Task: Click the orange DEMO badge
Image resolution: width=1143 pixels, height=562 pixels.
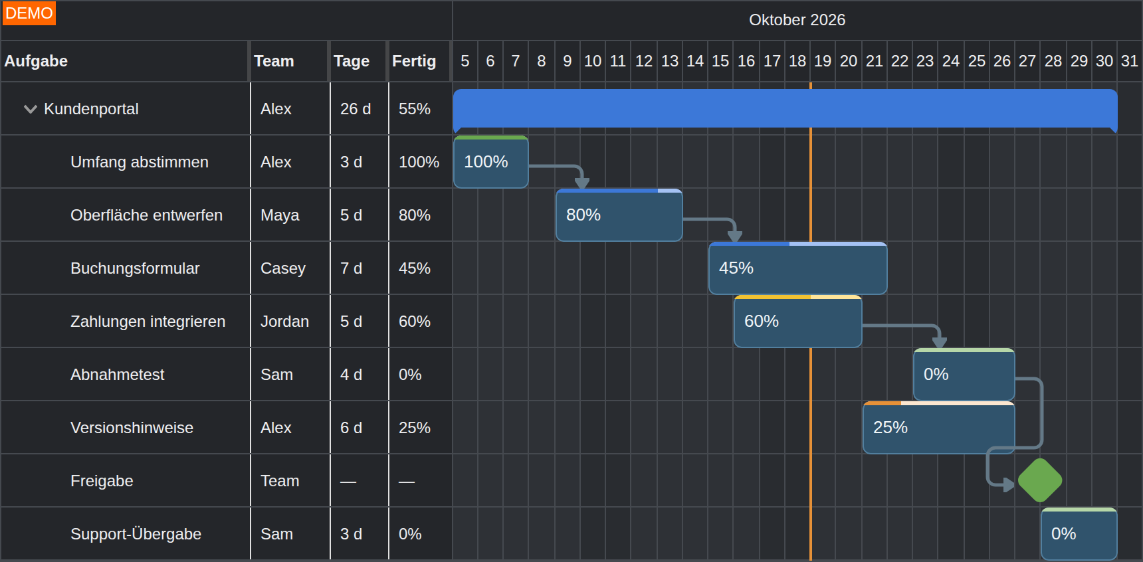Action: (29, 13)
